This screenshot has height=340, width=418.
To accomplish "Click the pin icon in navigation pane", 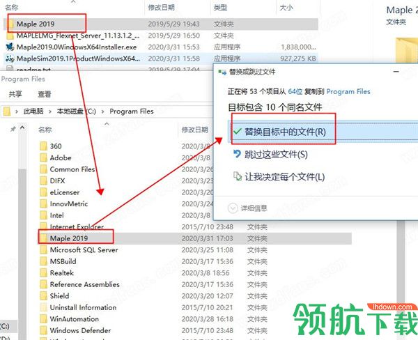I will [x=13, y=130].
